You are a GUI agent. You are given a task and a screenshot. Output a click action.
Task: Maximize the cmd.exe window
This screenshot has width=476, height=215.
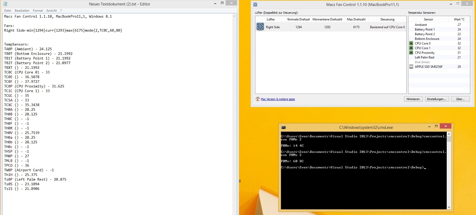[x=436, y=126]
